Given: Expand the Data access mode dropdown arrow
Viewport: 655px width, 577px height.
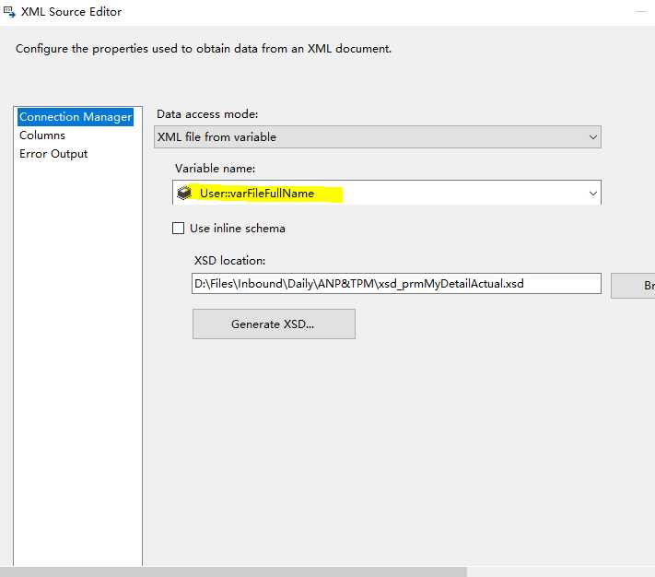Looking at the screenshot, I should pyautogui.click(x=592, y=137).
